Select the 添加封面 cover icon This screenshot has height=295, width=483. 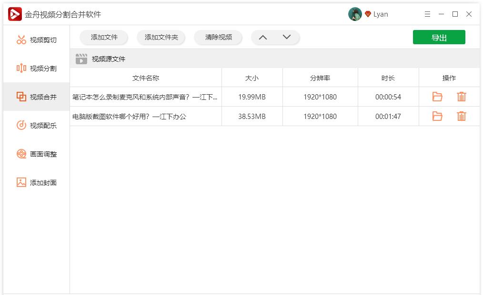(21, 182)
